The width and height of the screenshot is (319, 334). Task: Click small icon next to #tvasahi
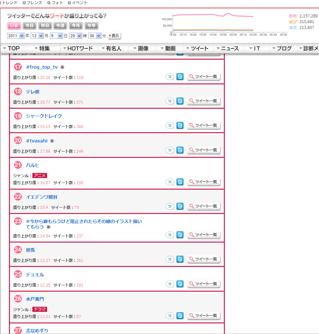(52, 141)
